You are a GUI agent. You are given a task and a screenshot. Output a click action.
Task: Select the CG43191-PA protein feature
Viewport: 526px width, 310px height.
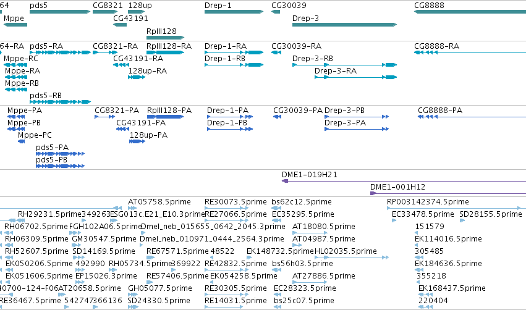point(123,129)
